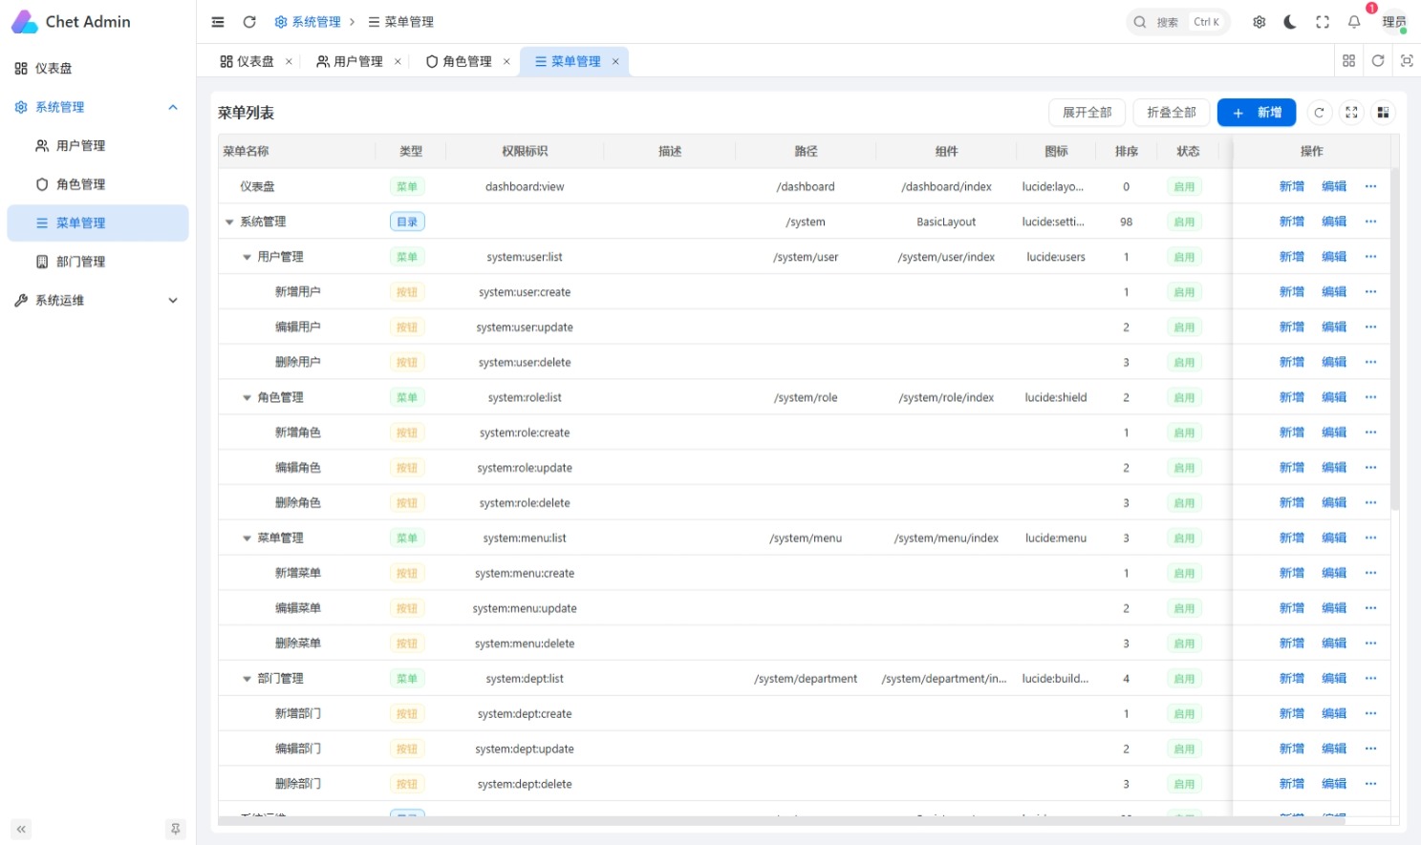Collapse the 角色管理 row in the table
The height and width of the screenshot is (845, 1421).
247,397
